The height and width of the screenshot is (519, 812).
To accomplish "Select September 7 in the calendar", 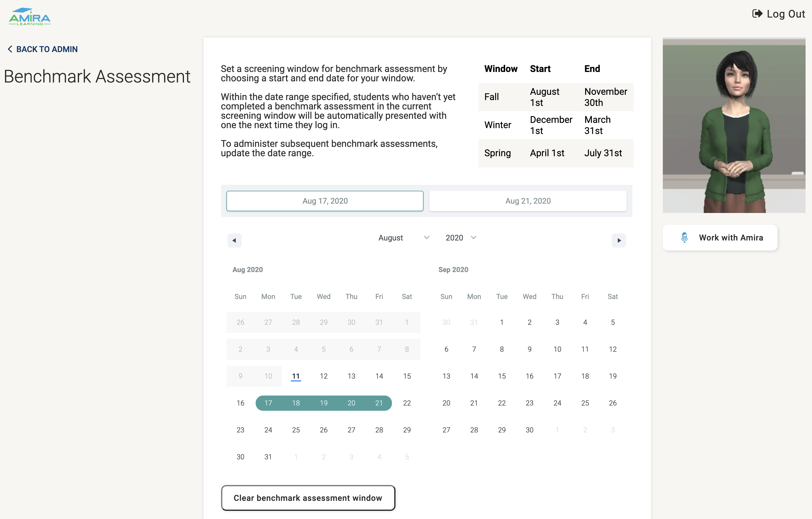I will click(x=474, y=349).
